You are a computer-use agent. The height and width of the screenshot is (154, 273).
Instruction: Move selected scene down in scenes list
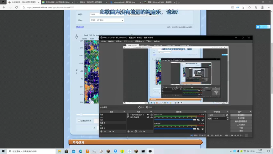point(113,131)
